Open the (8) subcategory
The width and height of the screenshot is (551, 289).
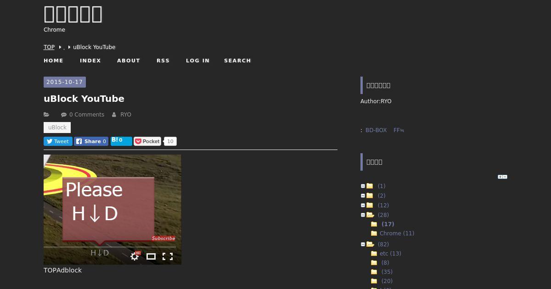(385, 263)
